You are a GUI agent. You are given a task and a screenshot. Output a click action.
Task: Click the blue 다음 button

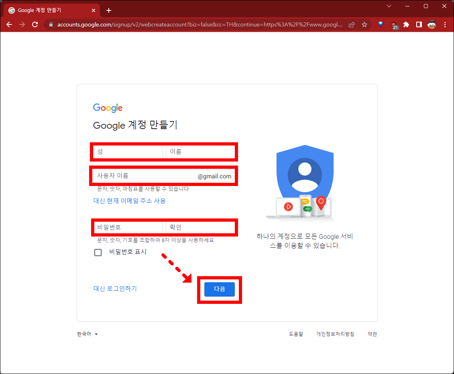coord(220,289)
